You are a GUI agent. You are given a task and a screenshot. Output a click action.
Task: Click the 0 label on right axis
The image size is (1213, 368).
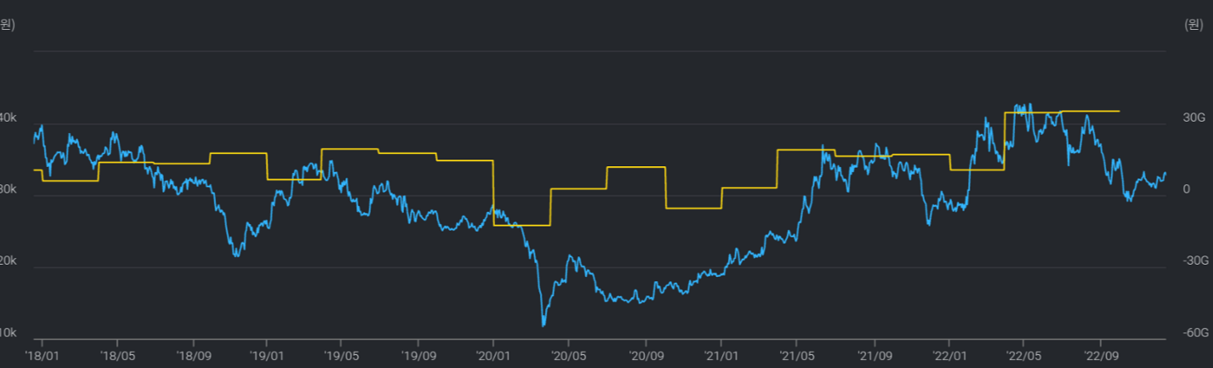click(x=1186, y=189)
